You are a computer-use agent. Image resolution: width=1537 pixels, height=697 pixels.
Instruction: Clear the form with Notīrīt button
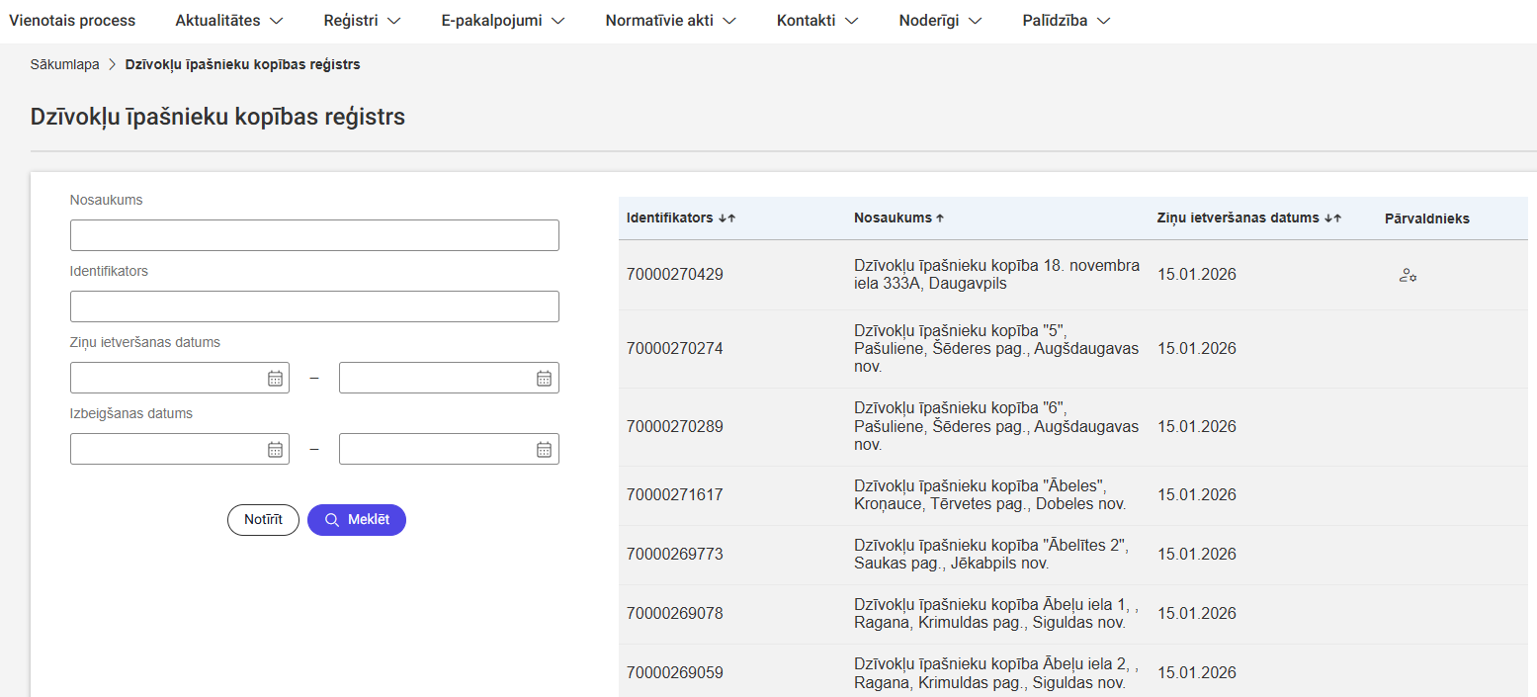263,520
